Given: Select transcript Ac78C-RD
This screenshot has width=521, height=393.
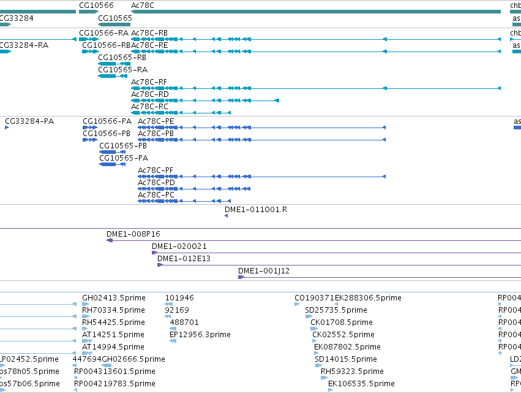Looking at the screenshot, I should tap(205, 101).
